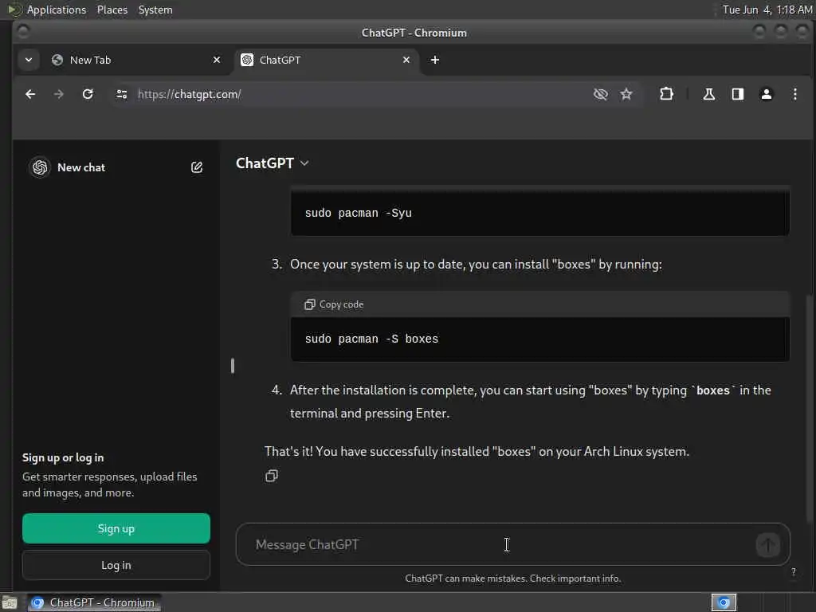816x612 pixels.
Task: Copy code for pacman -S boxes
Action: (334, 304)
